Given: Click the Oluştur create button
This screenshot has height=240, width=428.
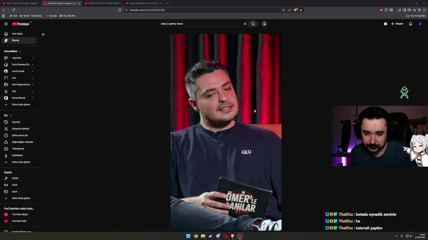Looking at the screenshot, I should point(397,24).
